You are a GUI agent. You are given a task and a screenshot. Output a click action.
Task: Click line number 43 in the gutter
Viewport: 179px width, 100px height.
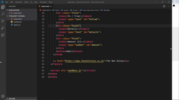[x=43, y=61]
